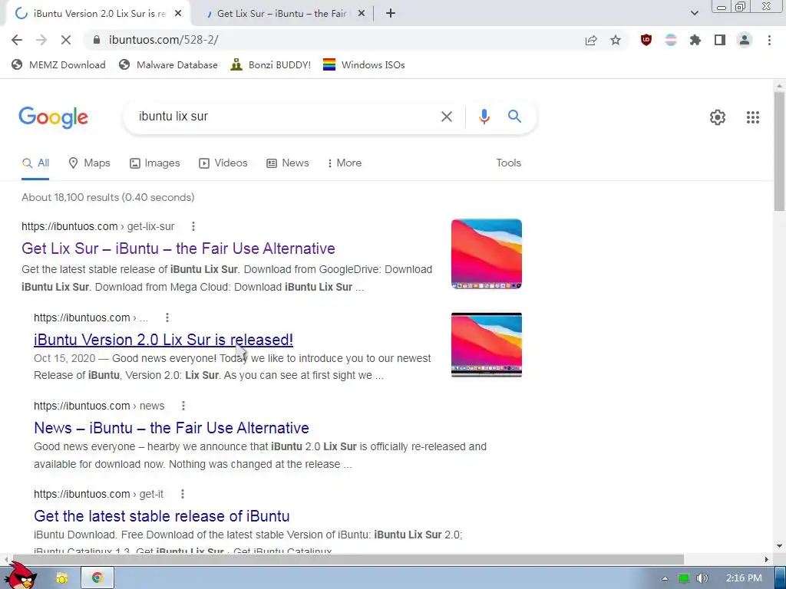Switch to Maps results
The image size is (786, 589).
click(x=89, y=163)
